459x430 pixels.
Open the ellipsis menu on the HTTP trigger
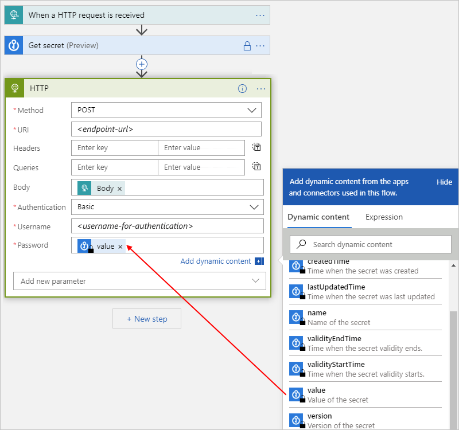pos(260,14)
